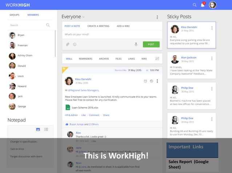Screen dimensions: 232x173
Task: Switch to the Members tab
Action: (33, 15)
